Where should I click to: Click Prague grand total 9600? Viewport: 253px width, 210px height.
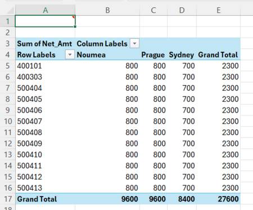tap(153, 199)
